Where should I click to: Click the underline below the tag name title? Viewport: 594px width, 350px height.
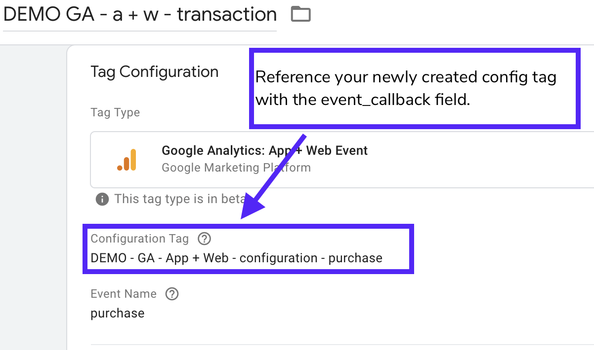(140, 31)
